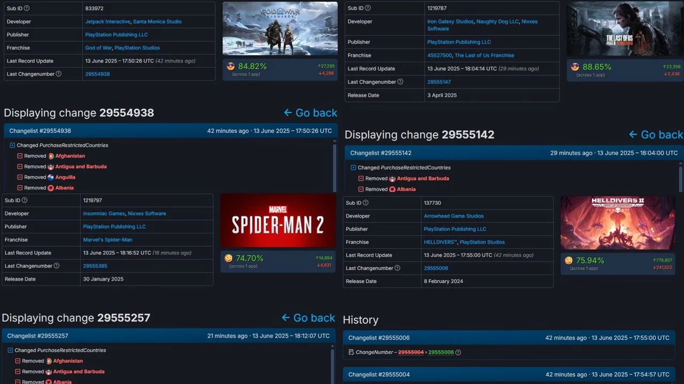
Task: Click Last Changenumber help icon in Spider-Man 2 panel
Action: 57,266
